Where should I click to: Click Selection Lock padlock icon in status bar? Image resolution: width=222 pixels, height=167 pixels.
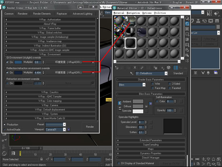(42, 159)
